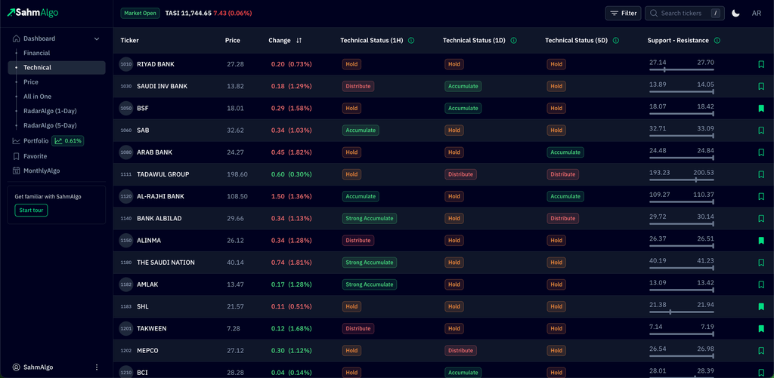
Task: Click the SahmAlgo logo
Action: [33, 13]
